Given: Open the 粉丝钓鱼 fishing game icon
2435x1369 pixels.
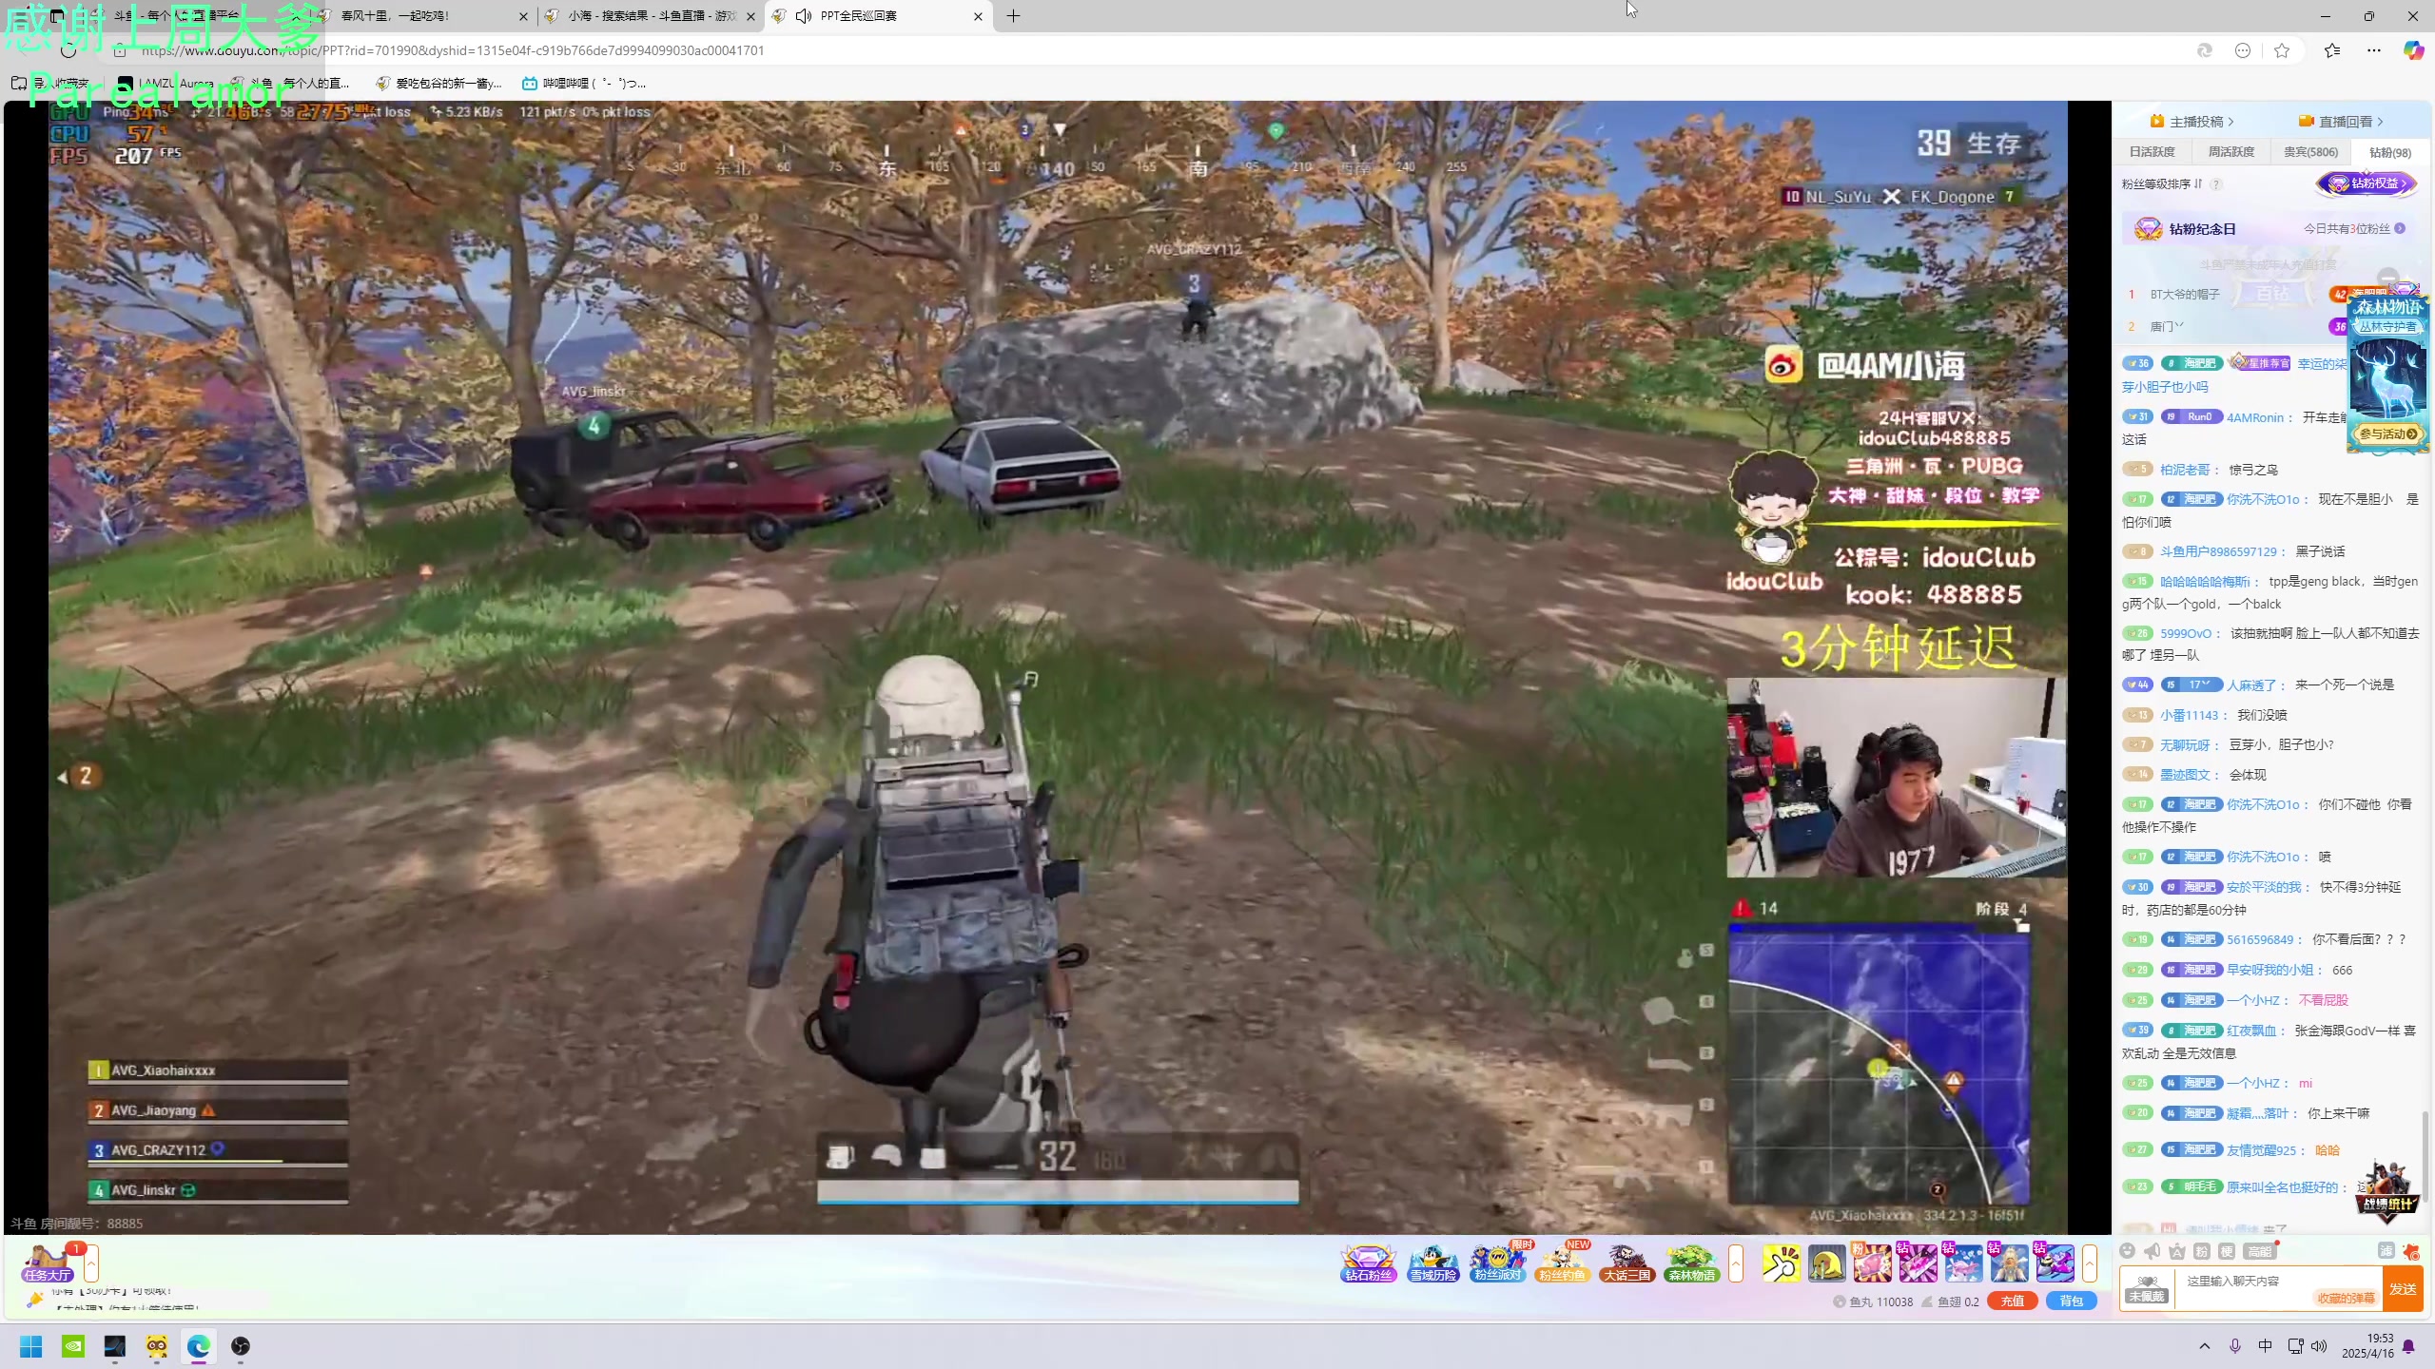Looking at the screenshot, I should 1562,1263.
